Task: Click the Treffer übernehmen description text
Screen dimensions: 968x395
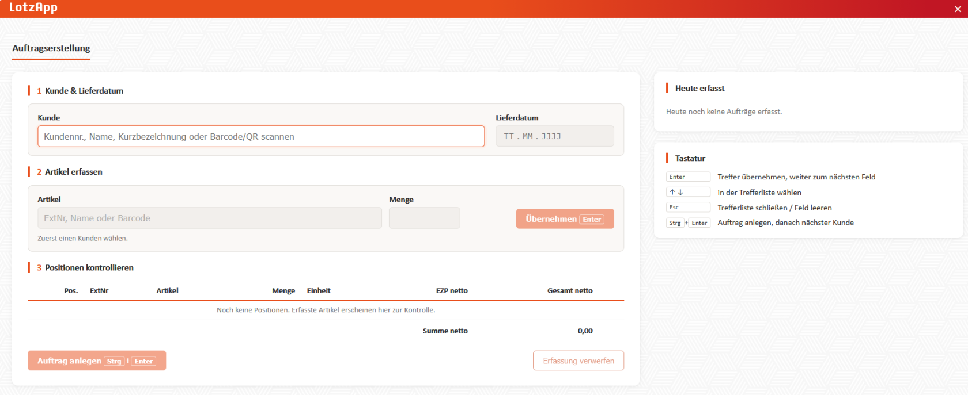Action: pos(796,177)
